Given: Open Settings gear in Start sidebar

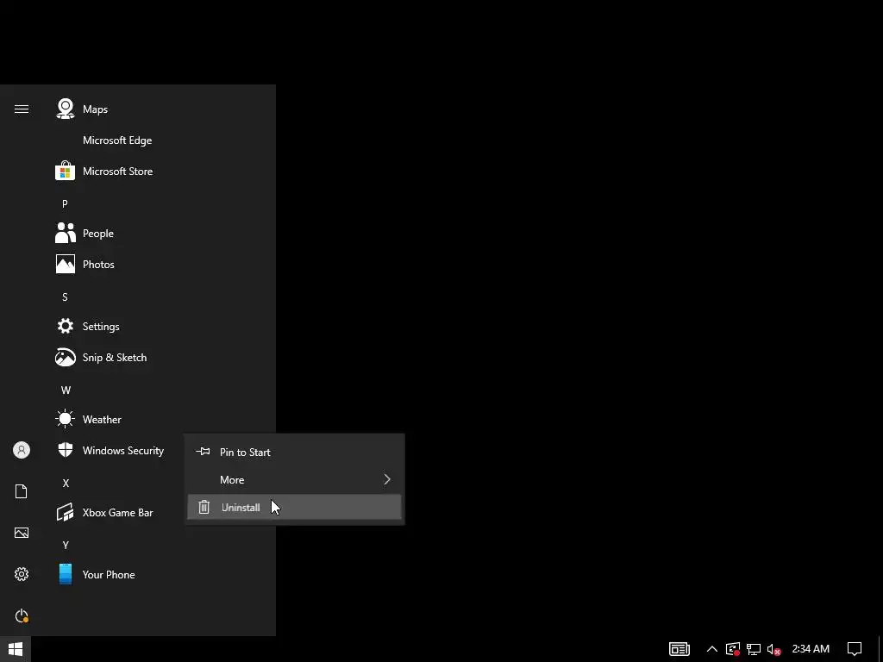Looking at the screenshot, I should point(22,574).
